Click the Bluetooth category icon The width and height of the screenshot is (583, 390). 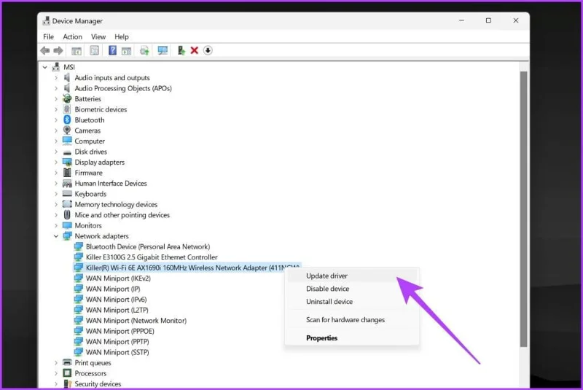click(x=67, y=120)
